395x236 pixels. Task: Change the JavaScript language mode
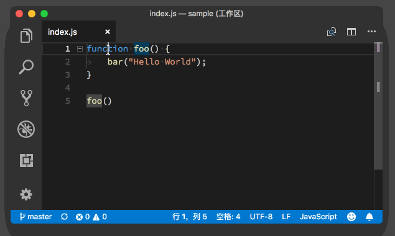(x=318, y=217)
